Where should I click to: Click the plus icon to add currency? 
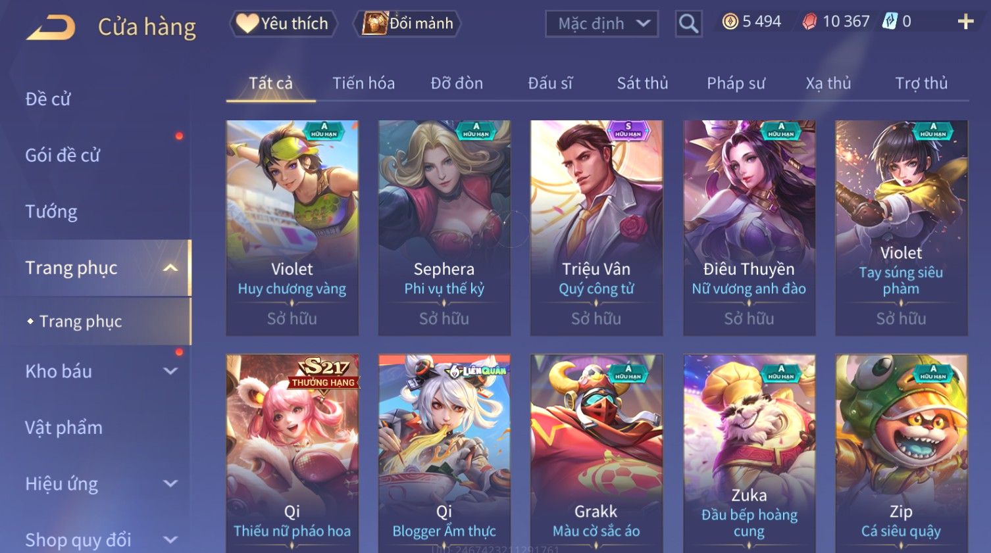[965, 22]
